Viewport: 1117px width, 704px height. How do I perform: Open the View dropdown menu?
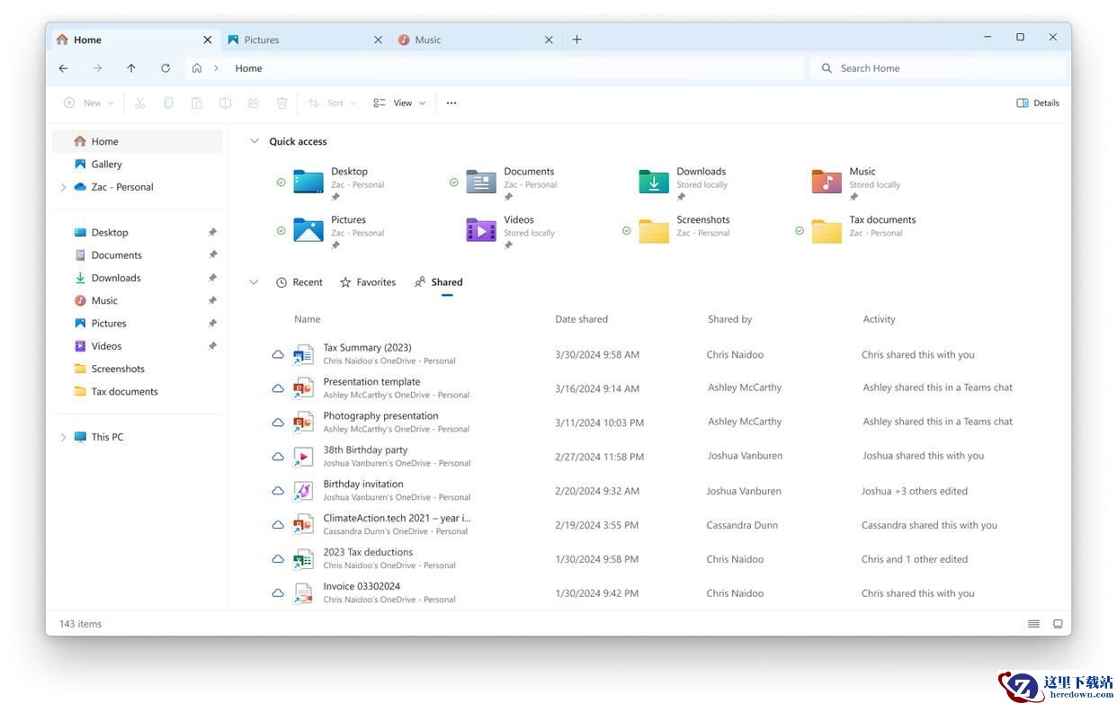pos(399,102)
